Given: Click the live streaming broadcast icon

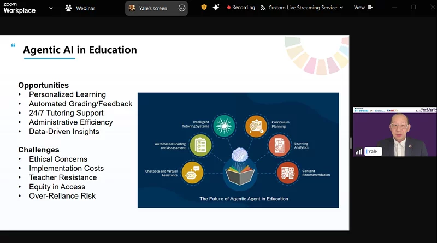Looking at the screenshot, I should point(263,8).
